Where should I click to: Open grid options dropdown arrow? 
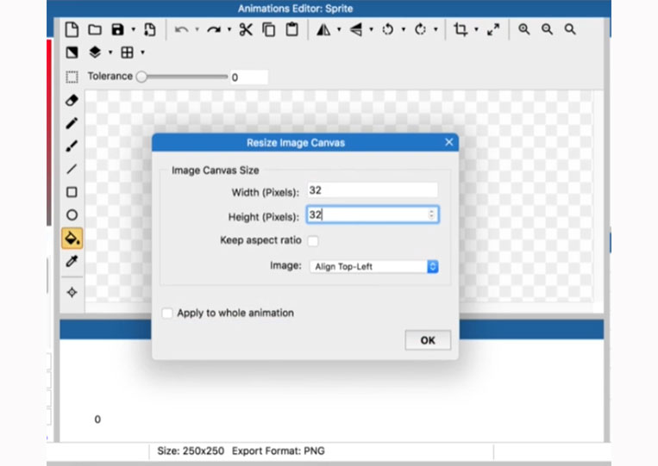pos(142,53)
